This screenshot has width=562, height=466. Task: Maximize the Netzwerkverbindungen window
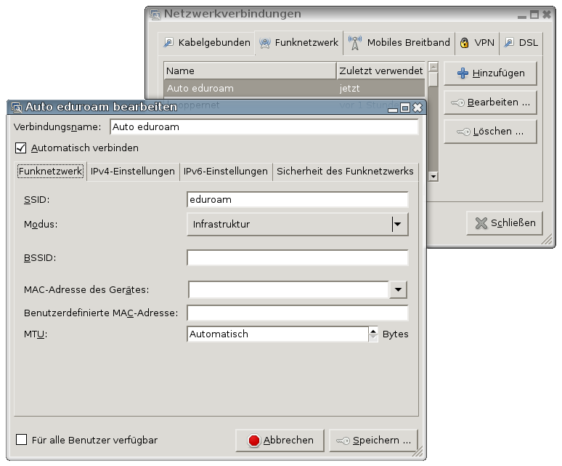534,15
